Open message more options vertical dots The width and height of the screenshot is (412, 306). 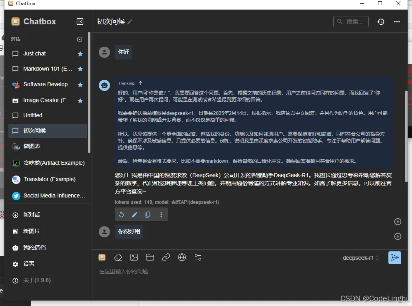(161, 215)
